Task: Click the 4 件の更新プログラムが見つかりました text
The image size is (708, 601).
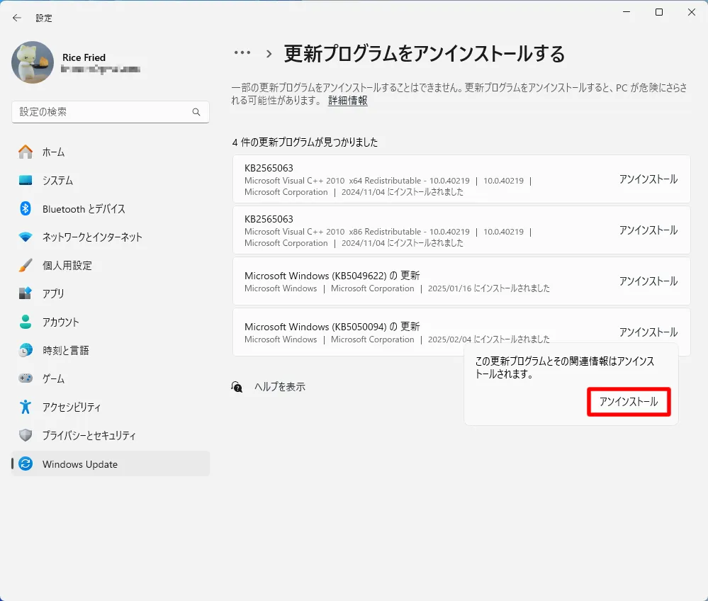Action: click(x=305, y=142)
